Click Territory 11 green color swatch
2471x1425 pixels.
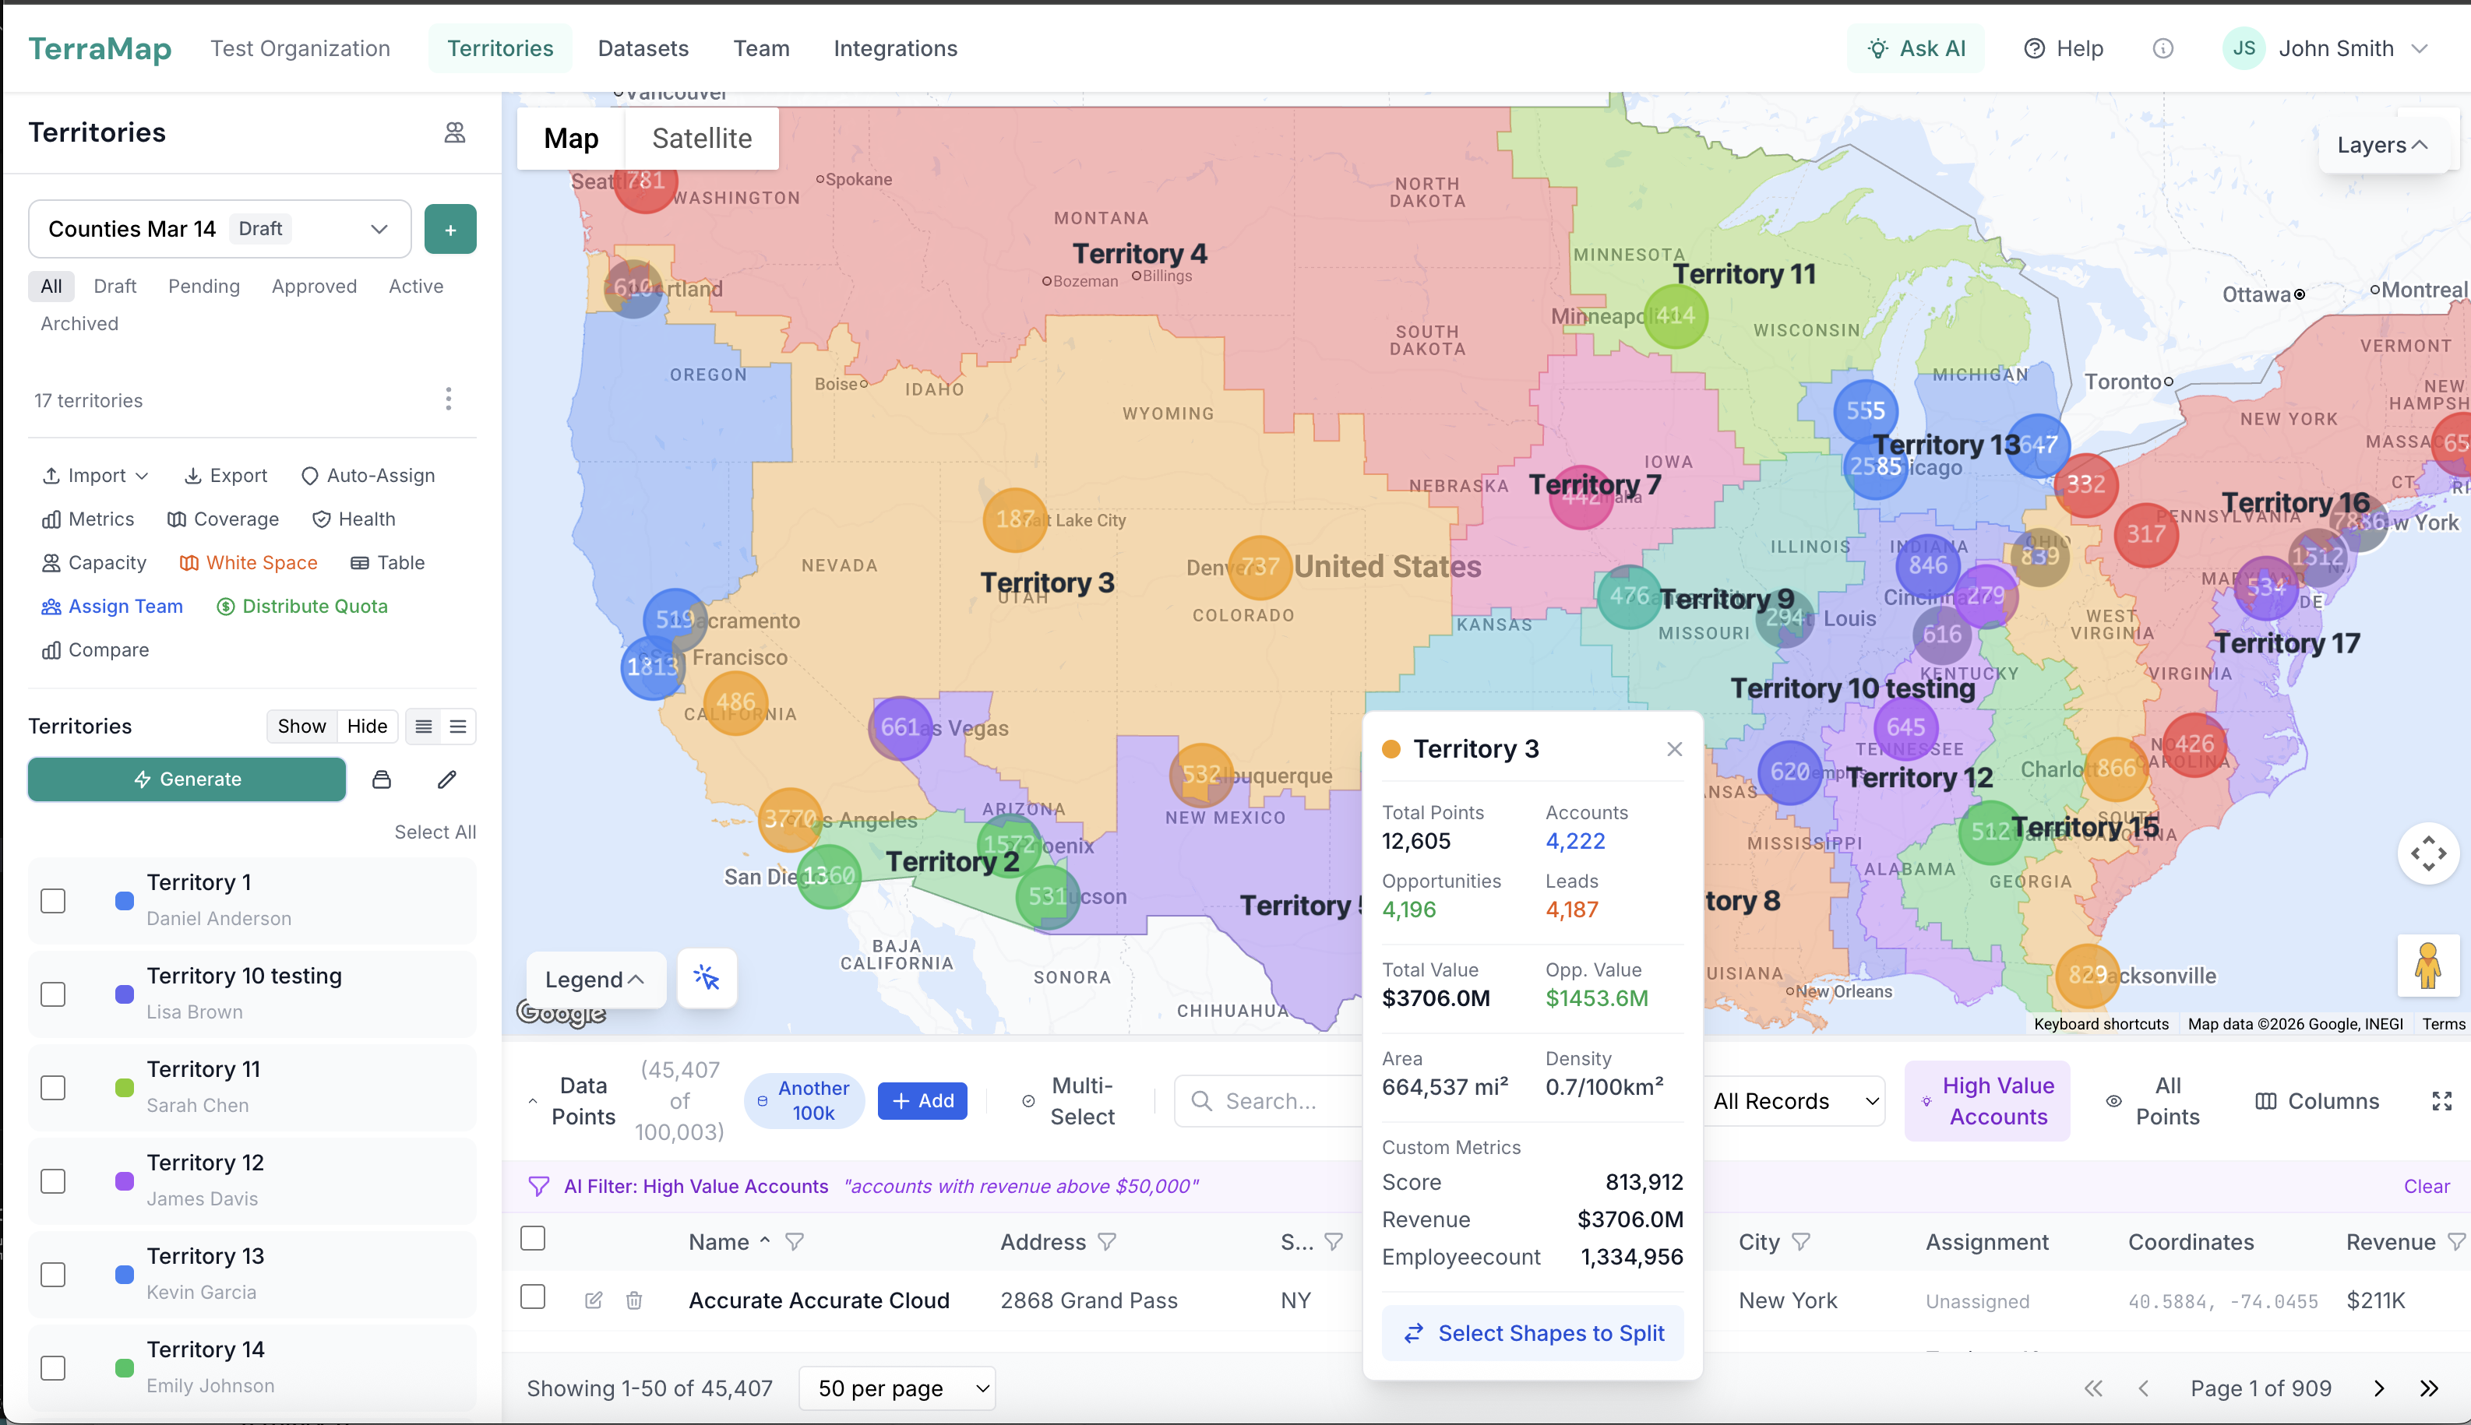(x=125, y=1087)
